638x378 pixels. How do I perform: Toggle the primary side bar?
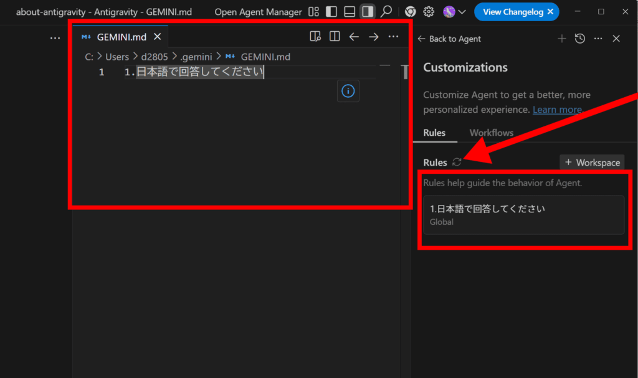coord(331,12)
